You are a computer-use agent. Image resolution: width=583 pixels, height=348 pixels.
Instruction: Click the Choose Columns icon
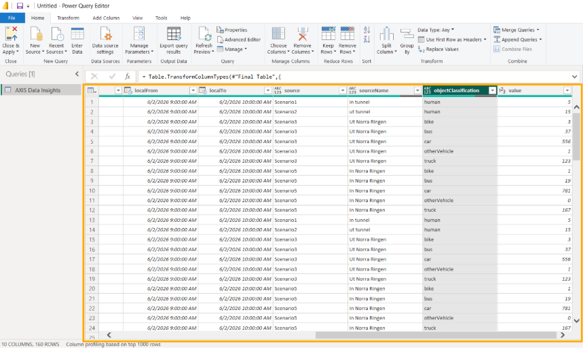coord(278,34)
